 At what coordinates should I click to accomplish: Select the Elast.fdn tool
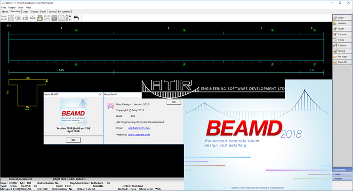342,62
